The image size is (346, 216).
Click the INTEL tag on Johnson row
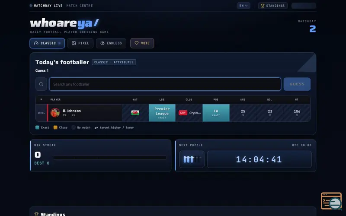point(41,113)
